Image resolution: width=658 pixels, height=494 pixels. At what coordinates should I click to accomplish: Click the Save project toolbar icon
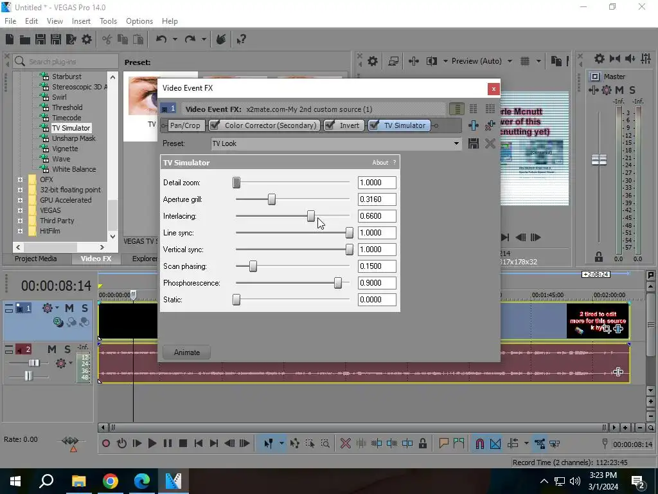40,39
